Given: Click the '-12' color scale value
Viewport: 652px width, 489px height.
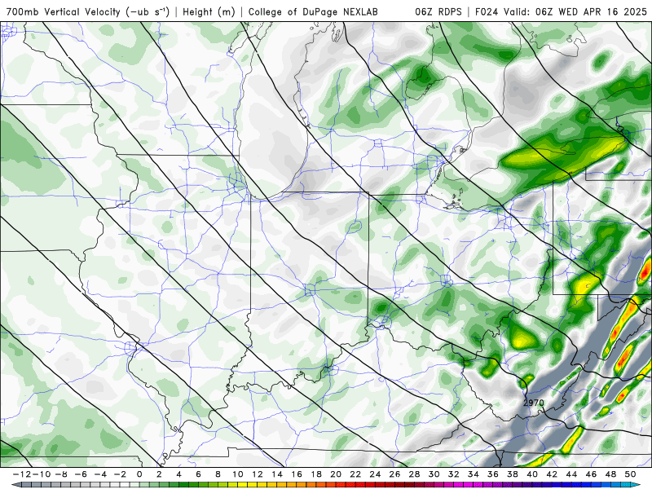Looking at the screenshot, I should pyautogui.click(x=22, y=474).
